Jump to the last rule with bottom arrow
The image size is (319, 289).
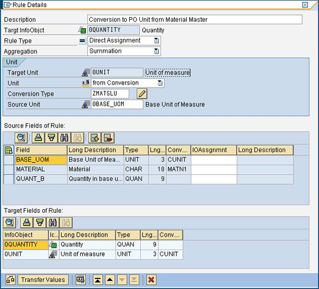click(134, 279)
